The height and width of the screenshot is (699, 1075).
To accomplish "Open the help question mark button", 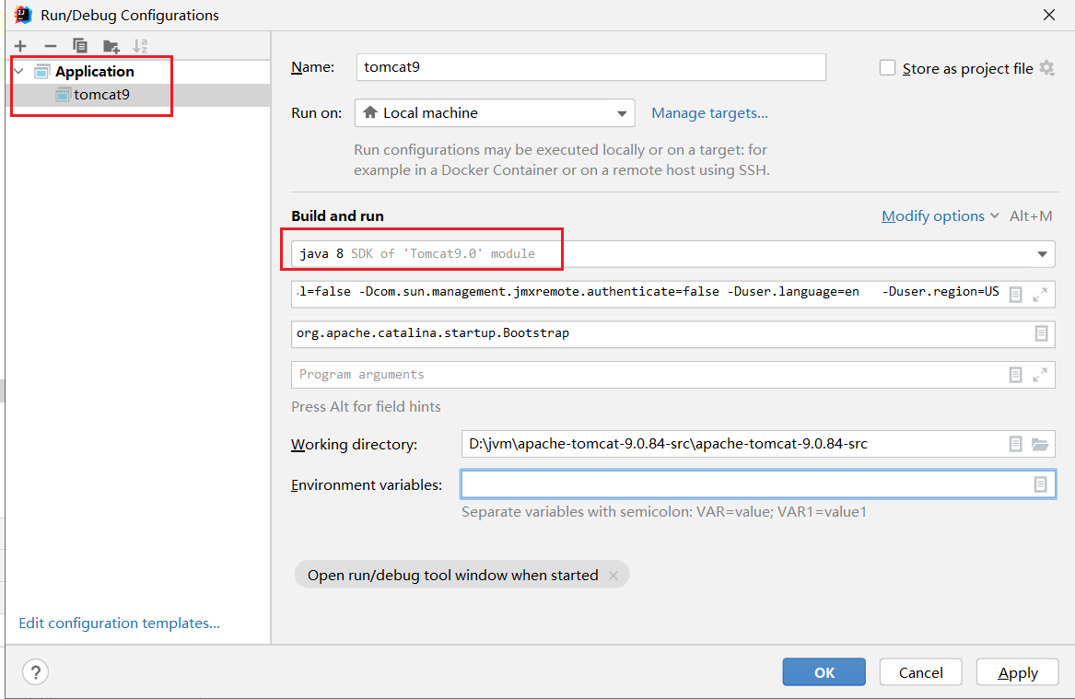I will 36,672.
